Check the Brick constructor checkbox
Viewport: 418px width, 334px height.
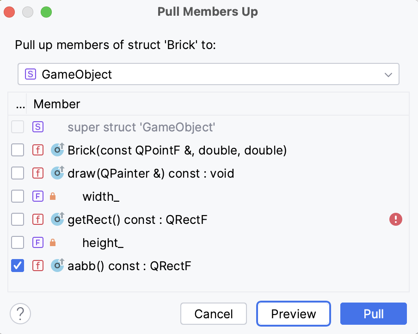pyautogui.click(x=18, y=150)
